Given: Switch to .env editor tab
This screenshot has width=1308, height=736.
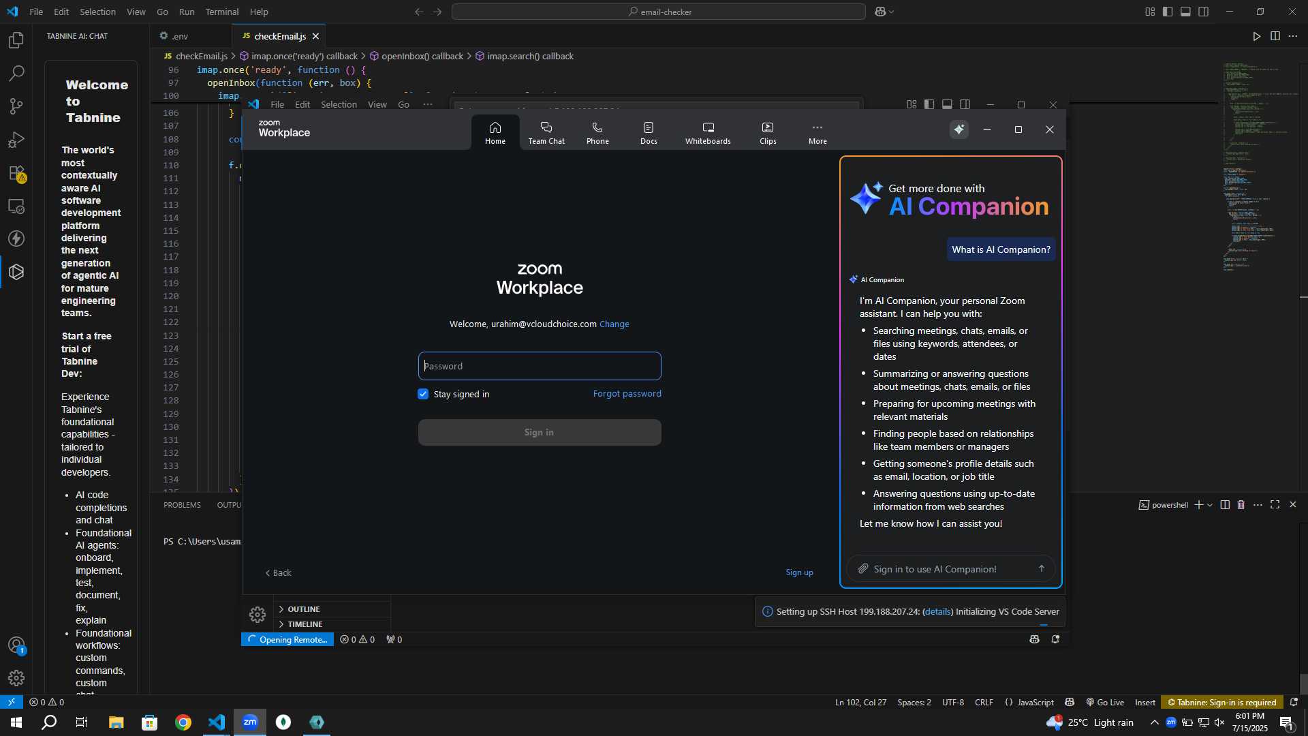Looking at the screenshot, I should pyautogui.click(x=180, y=36).
